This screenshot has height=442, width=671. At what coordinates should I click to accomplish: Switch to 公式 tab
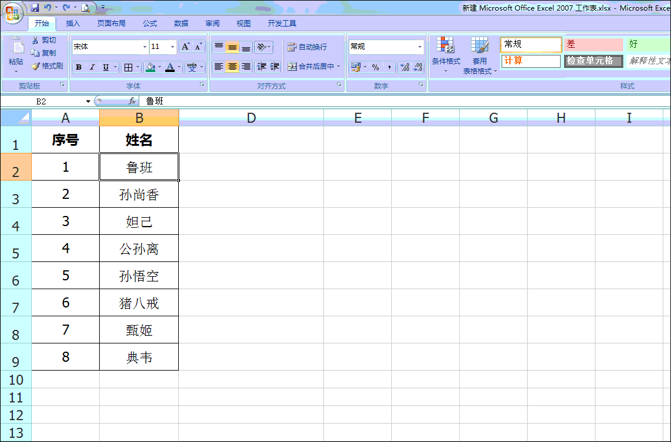tap(150, 24)
